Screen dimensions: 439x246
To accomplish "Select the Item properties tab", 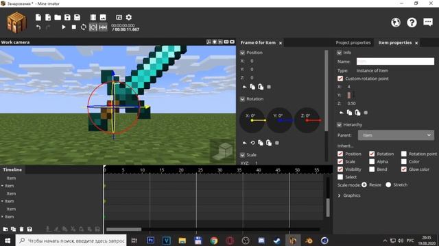I will (x=395, y=42).
